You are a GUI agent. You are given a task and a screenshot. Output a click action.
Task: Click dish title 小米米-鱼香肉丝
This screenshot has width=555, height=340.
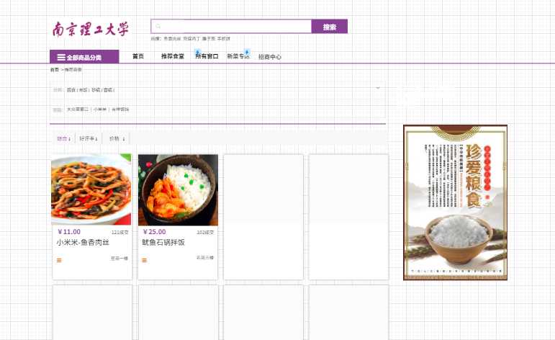(83, 243)
